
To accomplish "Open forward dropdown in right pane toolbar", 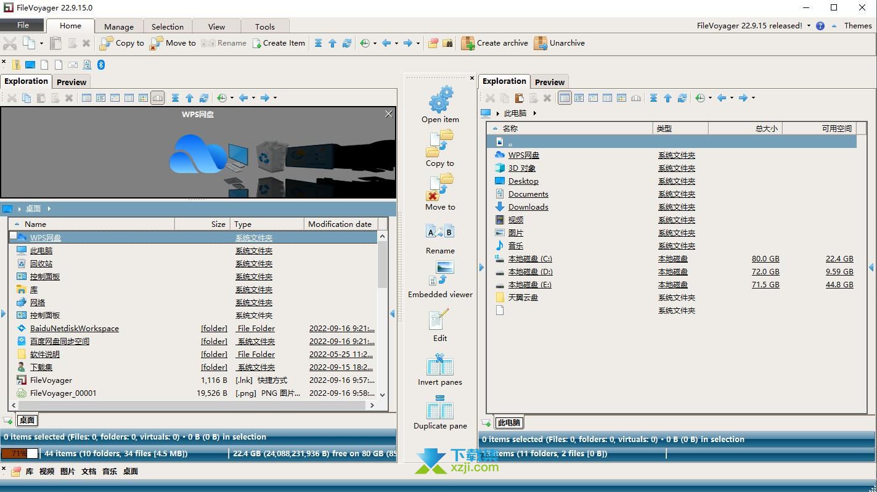I will [x=753, y=97].
